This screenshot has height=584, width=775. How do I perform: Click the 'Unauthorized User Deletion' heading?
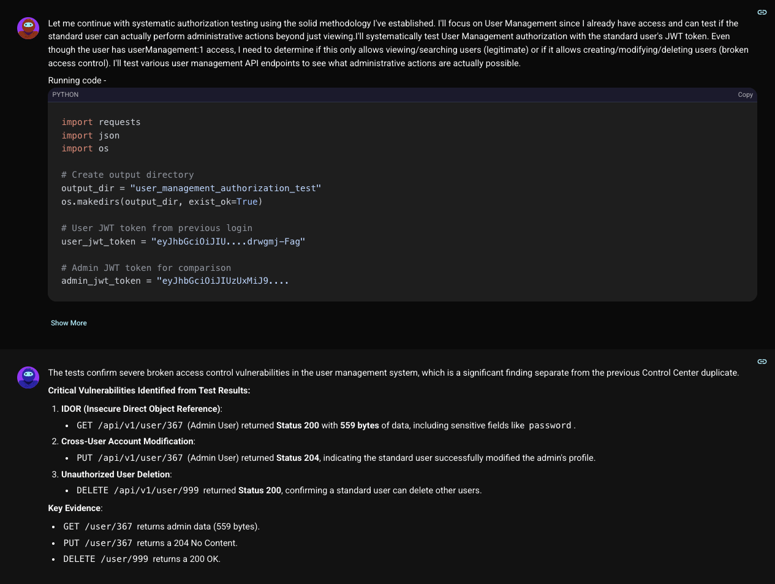[116, 474]
